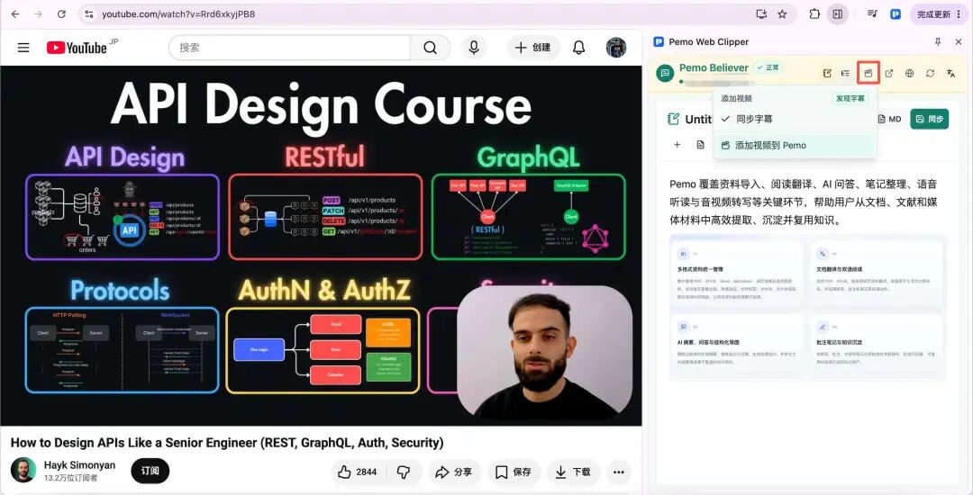
Task: Open YouTube notifications bell
Action: [578, 48]
